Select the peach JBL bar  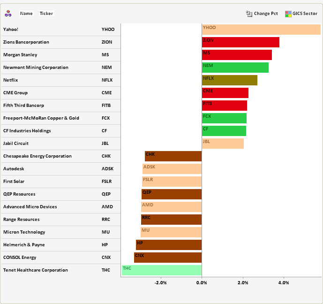tap(223, 144)
